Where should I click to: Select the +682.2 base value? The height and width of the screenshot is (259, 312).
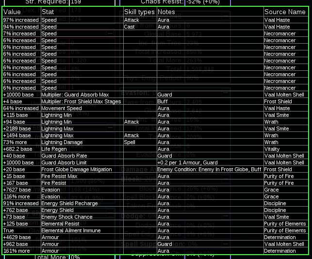pyautogui.click(x=17, y=149)
